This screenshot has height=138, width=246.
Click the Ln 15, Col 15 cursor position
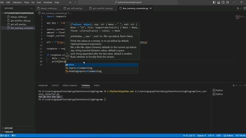(x=189, y=136)
